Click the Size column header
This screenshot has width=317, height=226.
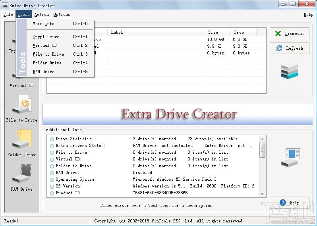coord(218,32)
